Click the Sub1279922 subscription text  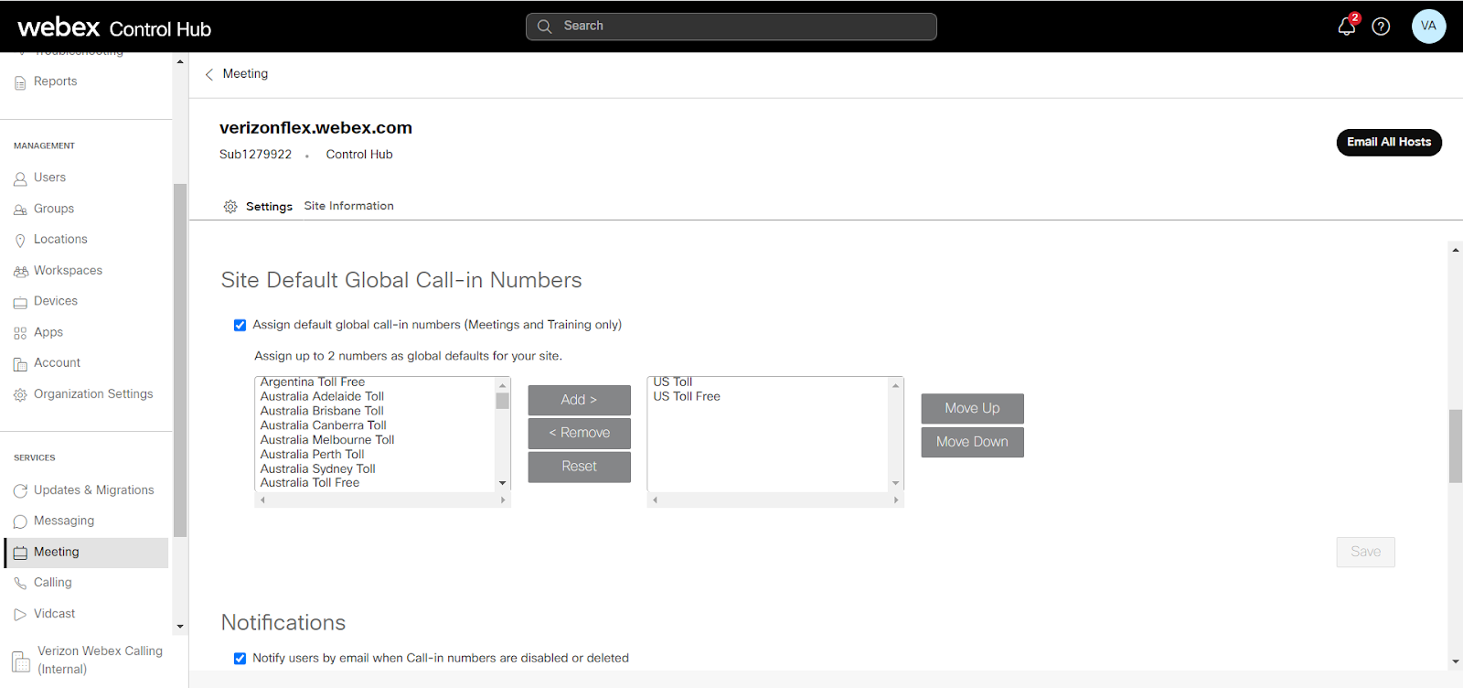(x=255, y=155)
